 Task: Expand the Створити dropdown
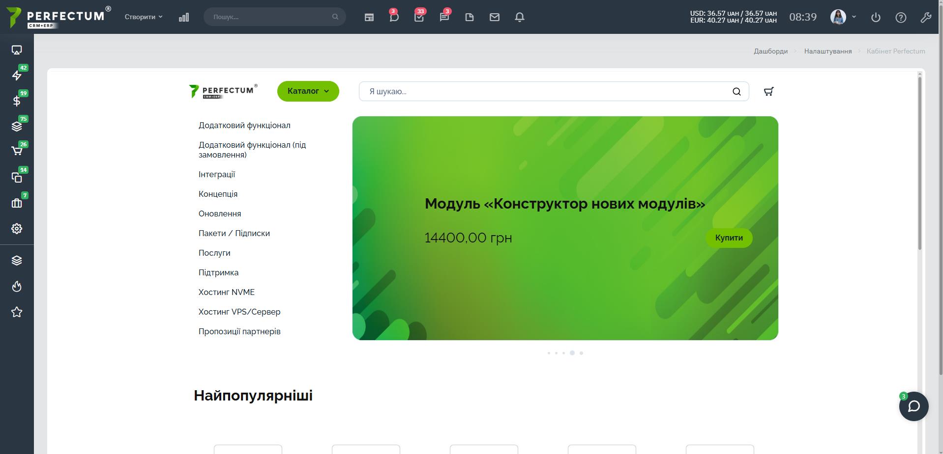[144, 17]
